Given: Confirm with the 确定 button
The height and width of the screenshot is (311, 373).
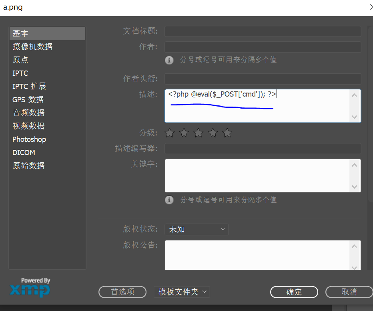Looking at the screenshot, I should pyautogui.click(x=294, y=292).
